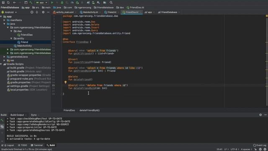Switch to activity_main.xml editor tab
This screenshot has height=151, width=268.
[65, 12]
